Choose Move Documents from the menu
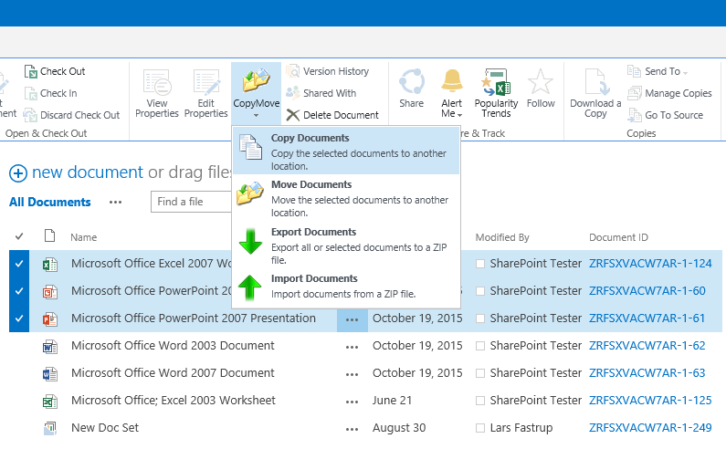 tap(346, 198)
